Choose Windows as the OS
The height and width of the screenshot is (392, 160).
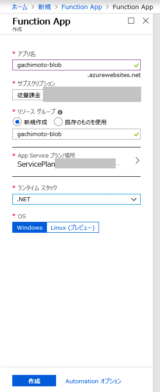click(x=29, y=227)
